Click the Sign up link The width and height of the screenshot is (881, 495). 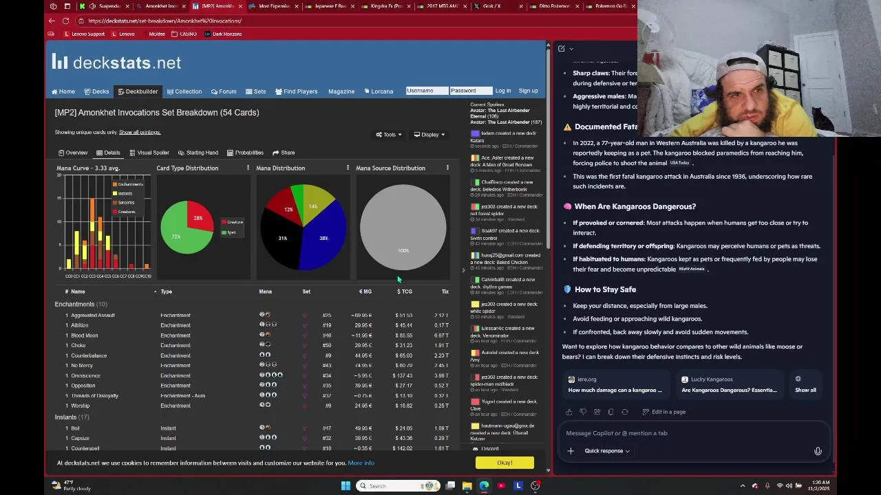coord(528,91)
